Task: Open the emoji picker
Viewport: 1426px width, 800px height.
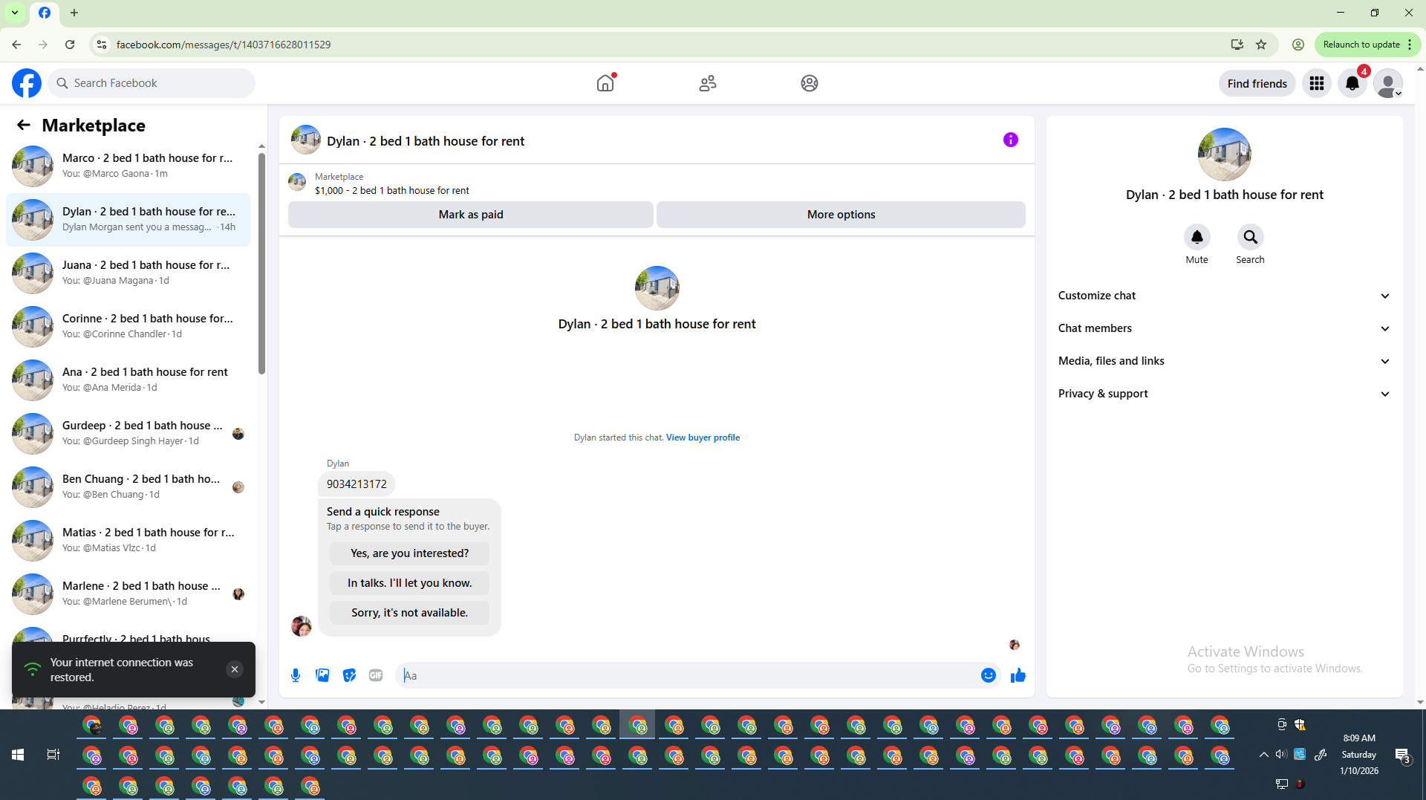Action: pyautogui.click(x=988, y=675)
